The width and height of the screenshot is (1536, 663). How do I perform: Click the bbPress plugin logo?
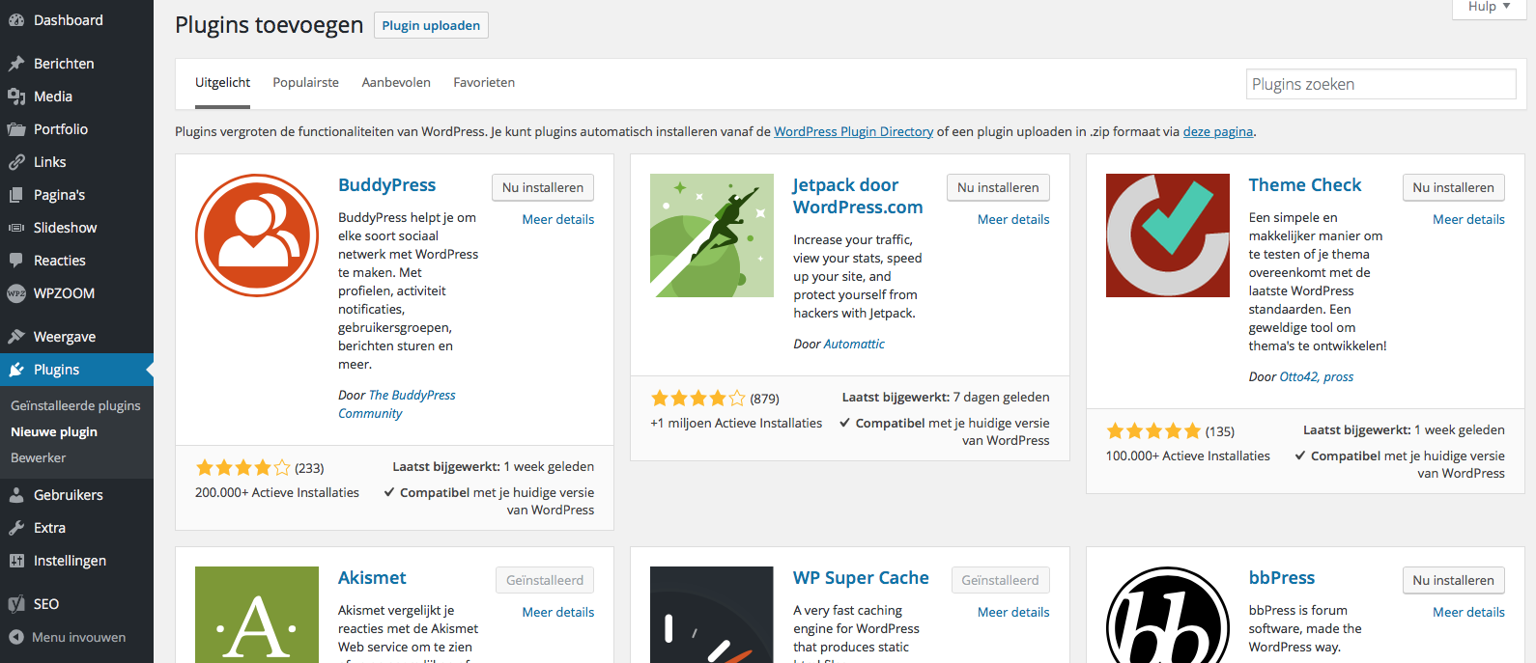(x=1168, y=615)
